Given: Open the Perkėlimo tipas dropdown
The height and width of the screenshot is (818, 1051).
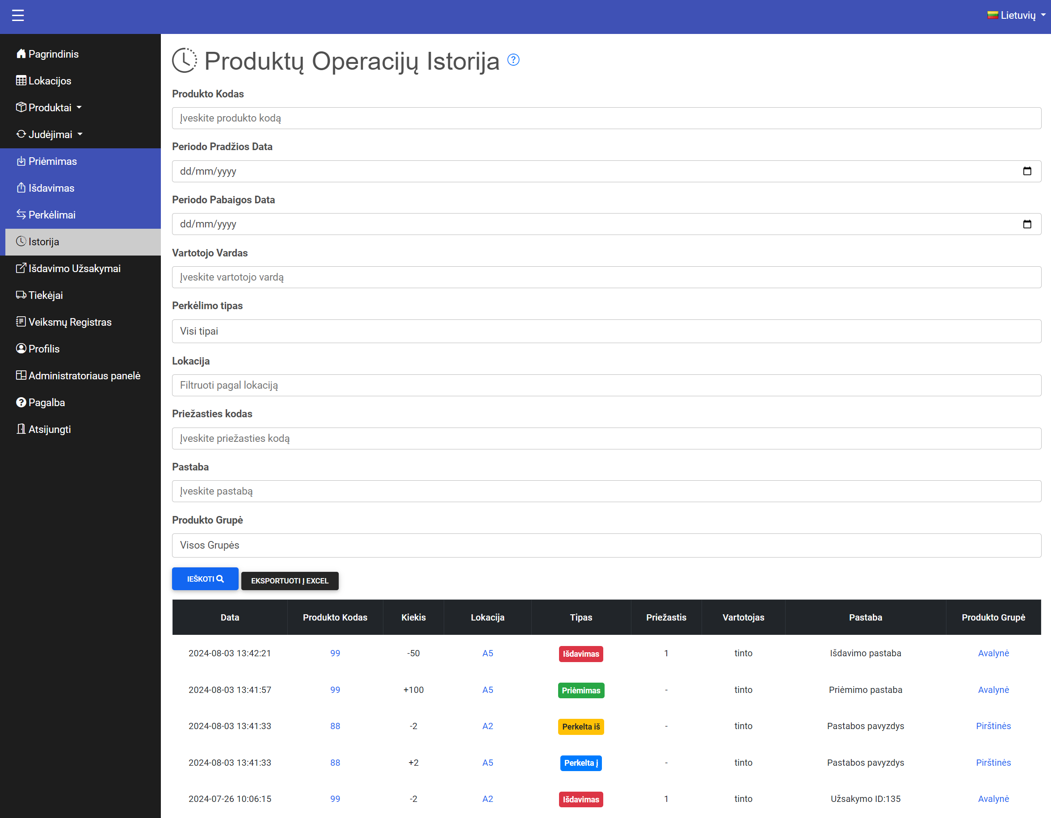Looking at the screenshot, I should pos(606,331).
